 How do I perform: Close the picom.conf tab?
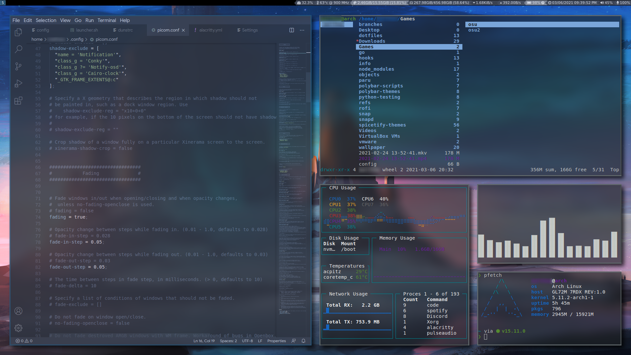(183, 30)
